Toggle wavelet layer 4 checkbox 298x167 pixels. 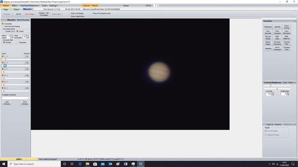3,75
